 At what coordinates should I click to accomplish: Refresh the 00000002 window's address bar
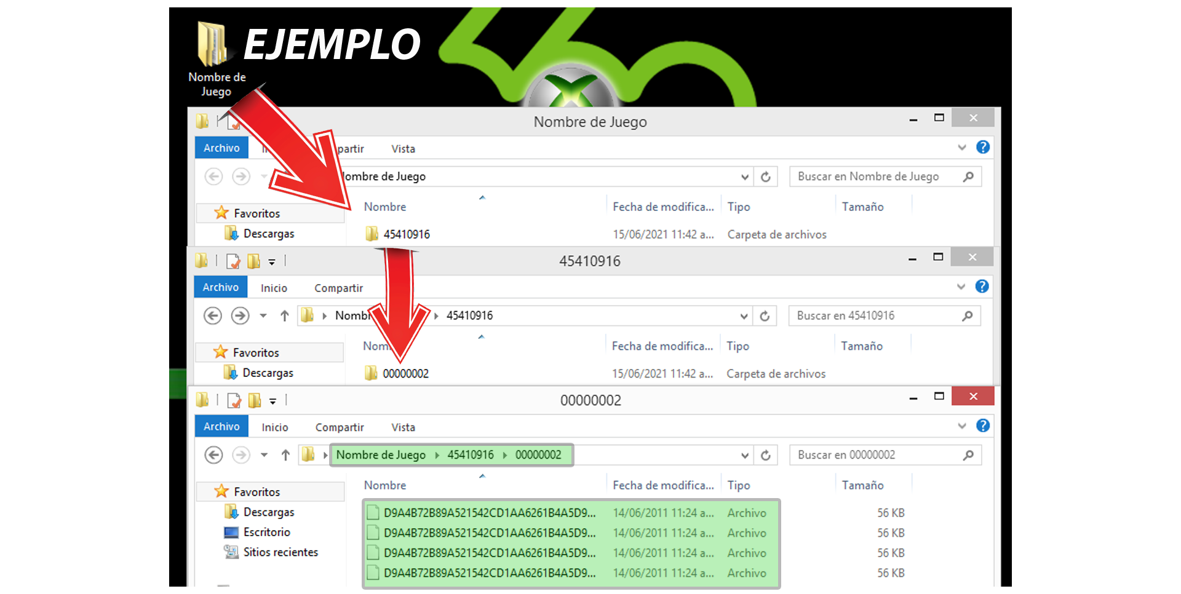pyautogui.click(x=766, y=455)
